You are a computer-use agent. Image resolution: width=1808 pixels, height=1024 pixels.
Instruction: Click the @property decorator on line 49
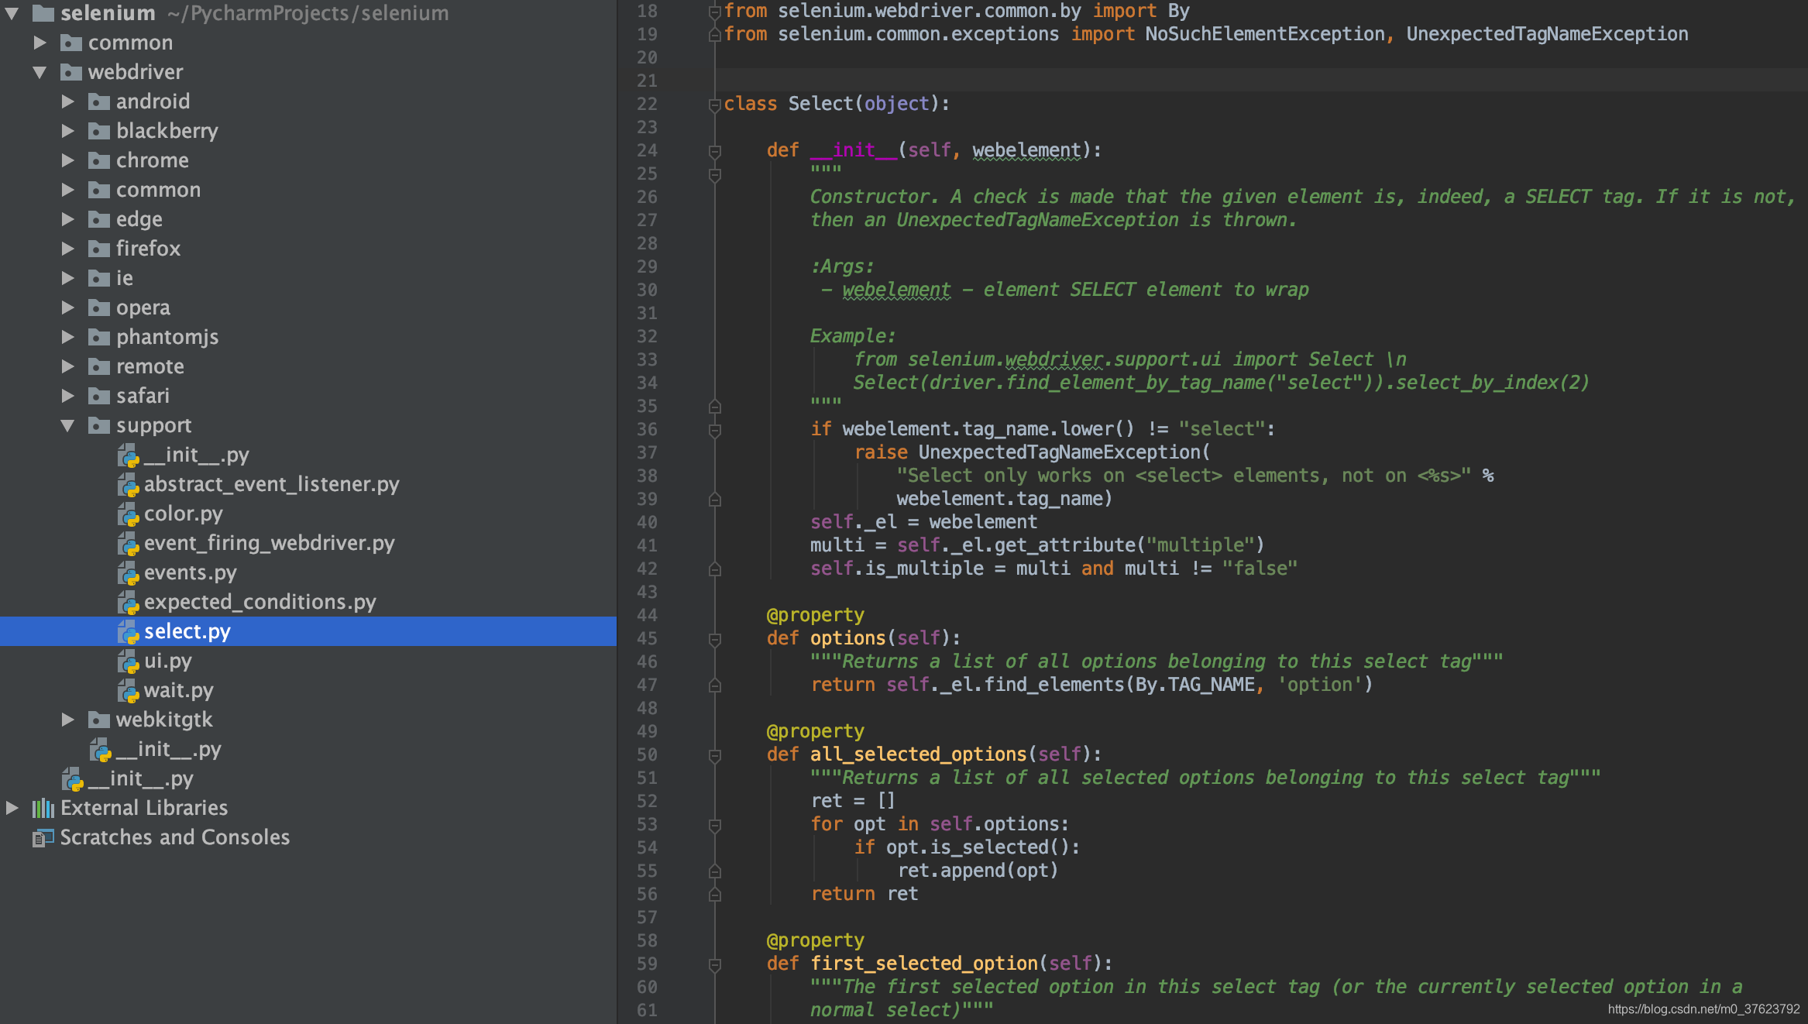click(x=815, y=731)
